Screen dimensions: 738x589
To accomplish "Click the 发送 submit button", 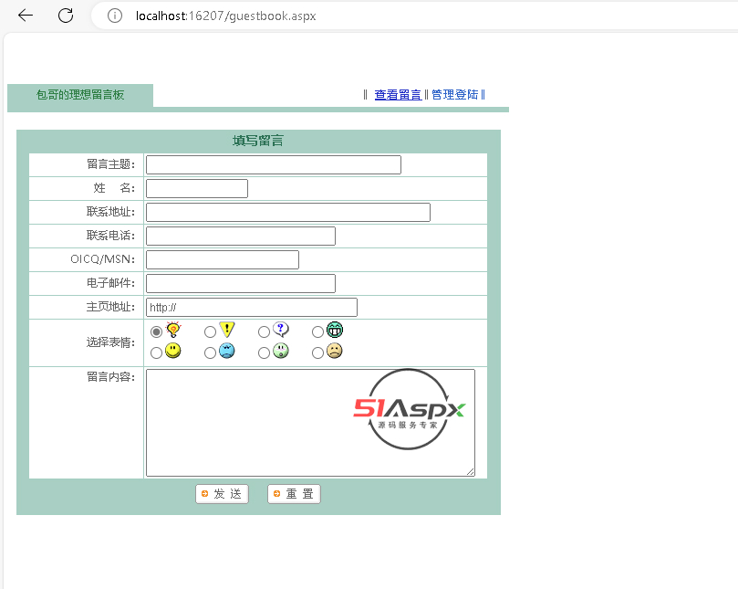I will pyautogui.click(x=222, y=494).
